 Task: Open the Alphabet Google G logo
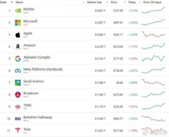18,59
